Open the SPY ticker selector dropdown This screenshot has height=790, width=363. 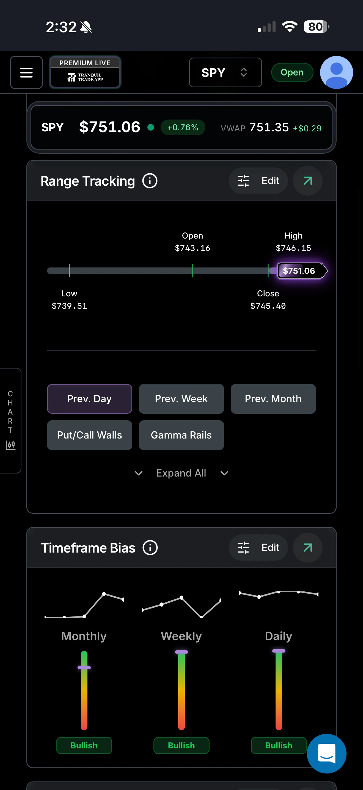click(x=225, y=72)
